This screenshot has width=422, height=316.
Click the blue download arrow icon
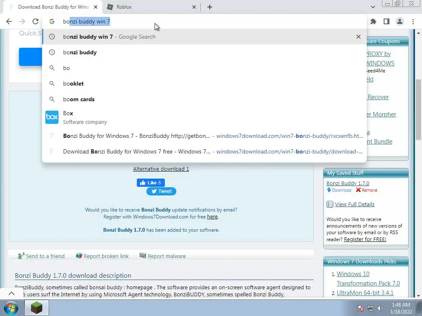coord(328,190)
